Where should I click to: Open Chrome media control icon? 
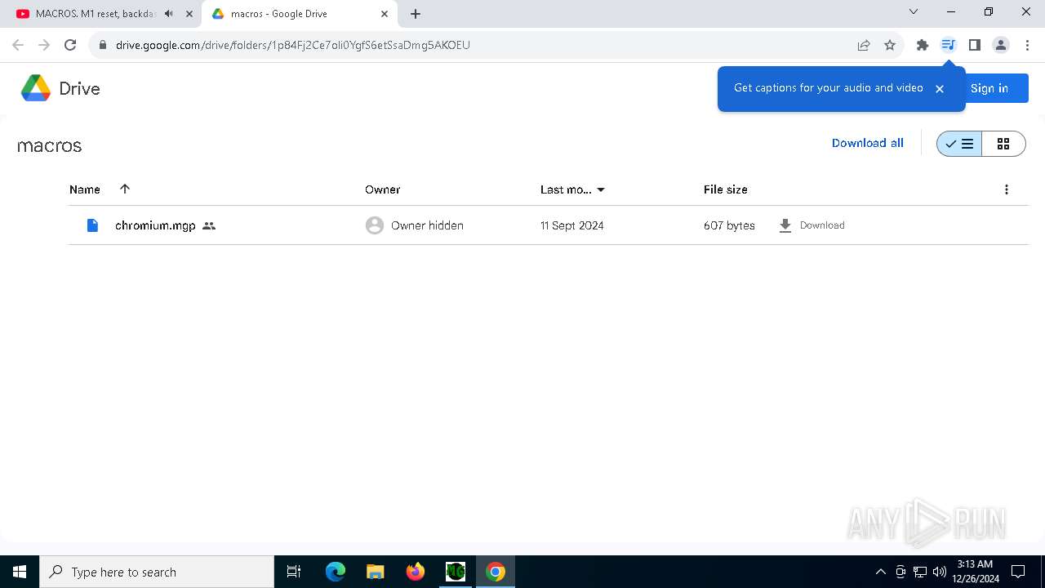948,45
